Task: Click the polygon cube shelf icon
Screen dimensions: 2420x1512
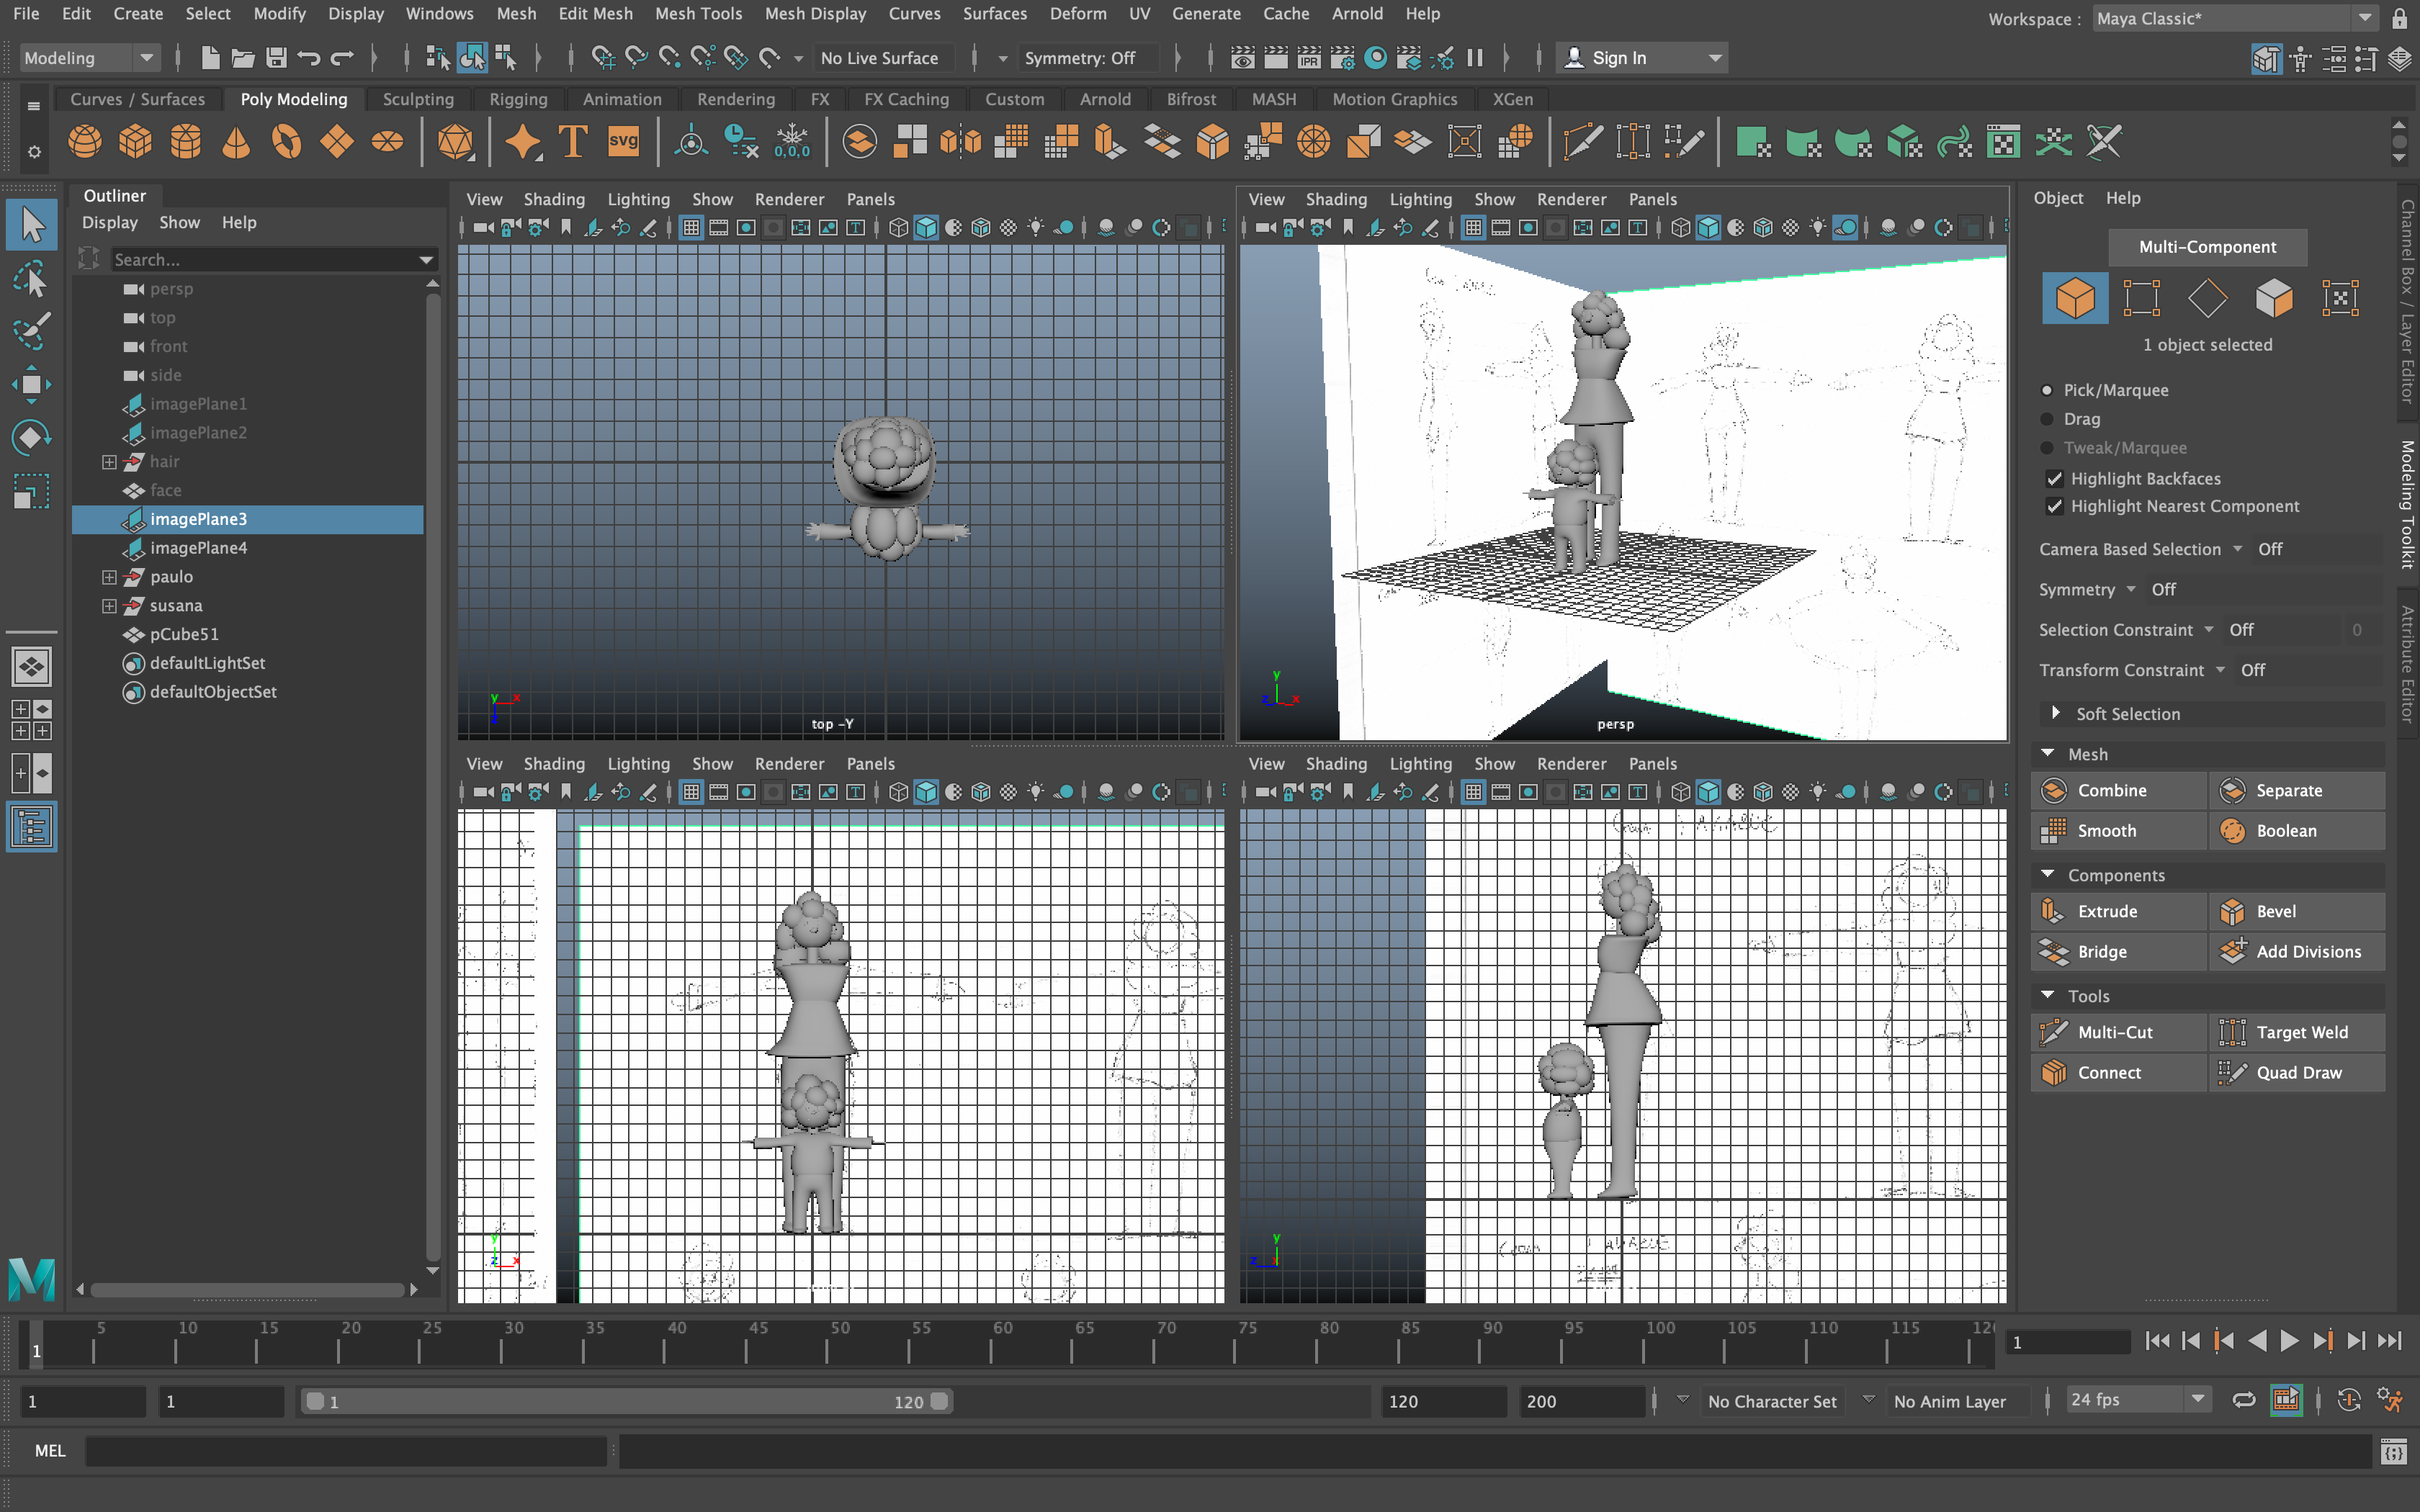Action: [135, 142]
